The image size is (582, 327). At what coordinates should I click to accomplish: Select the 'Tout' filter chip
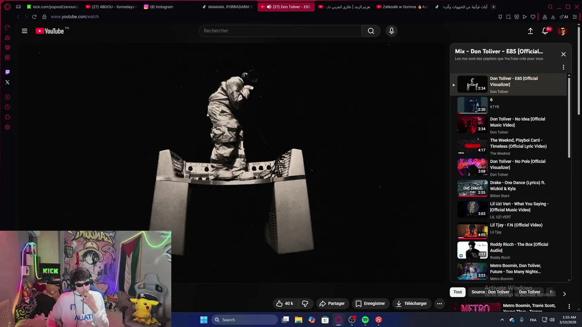click(457, 292)
